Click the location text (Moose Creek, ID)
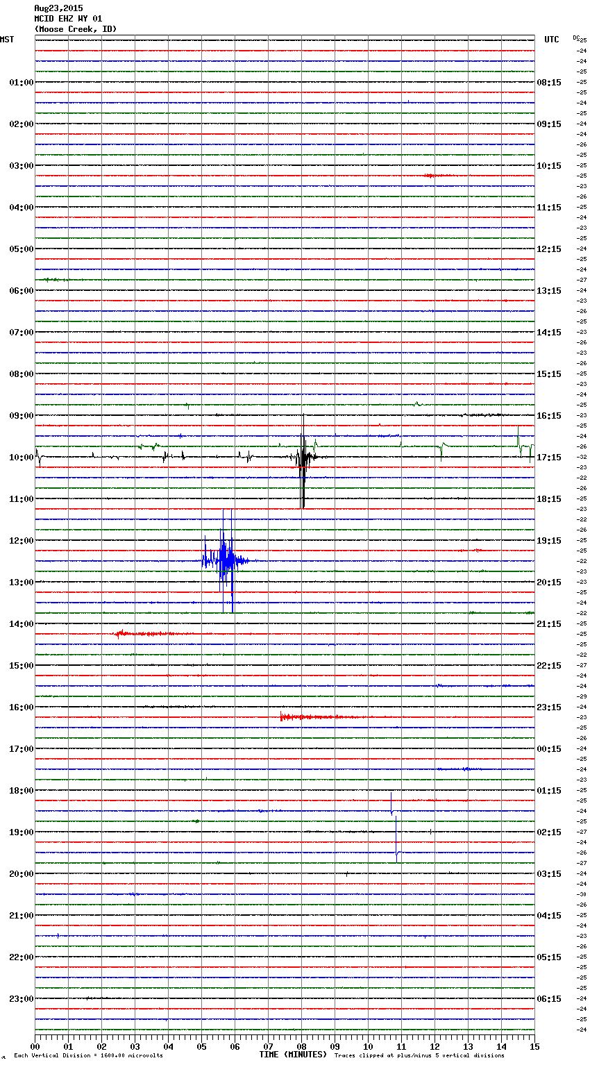This screenshot has width=590, height=1065. click(x=76, y=29)
